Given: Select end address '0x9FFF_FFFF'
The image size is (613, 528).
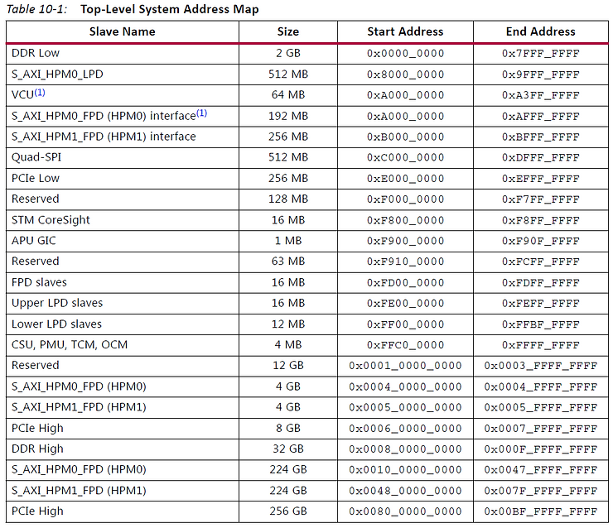Looking at the screenshot, I should (541, 74).
